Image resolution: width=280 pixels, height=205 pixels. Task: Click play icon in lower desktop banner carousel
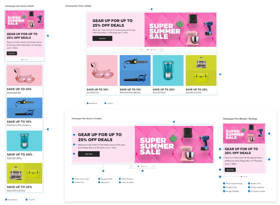(x=138, y=167)
